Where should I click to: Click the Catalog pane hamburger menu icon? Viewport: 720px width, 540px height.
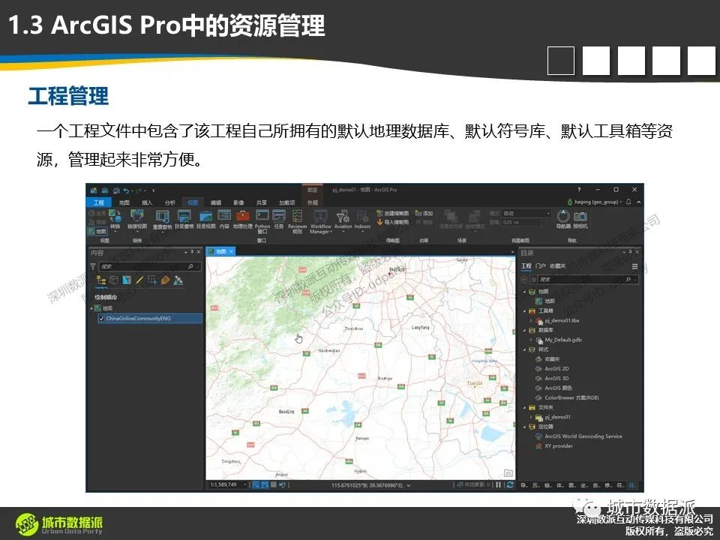click(634, 266)
